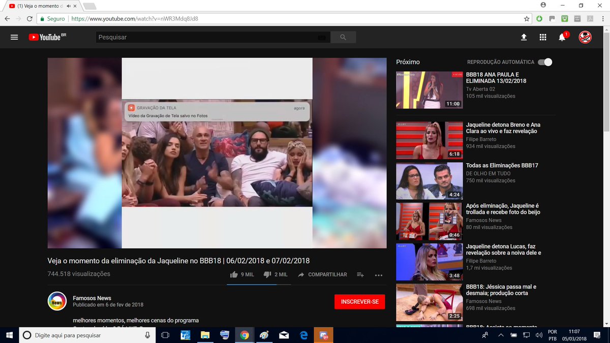
Task: Click the 11:00 duration thumbnail
Action: tap(430, 90)
